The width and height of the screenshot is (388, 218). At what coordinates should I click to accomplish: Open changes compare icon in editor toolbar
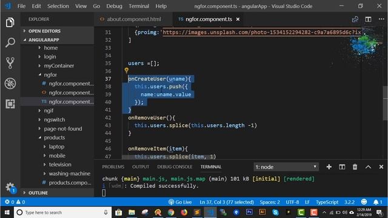355,19
